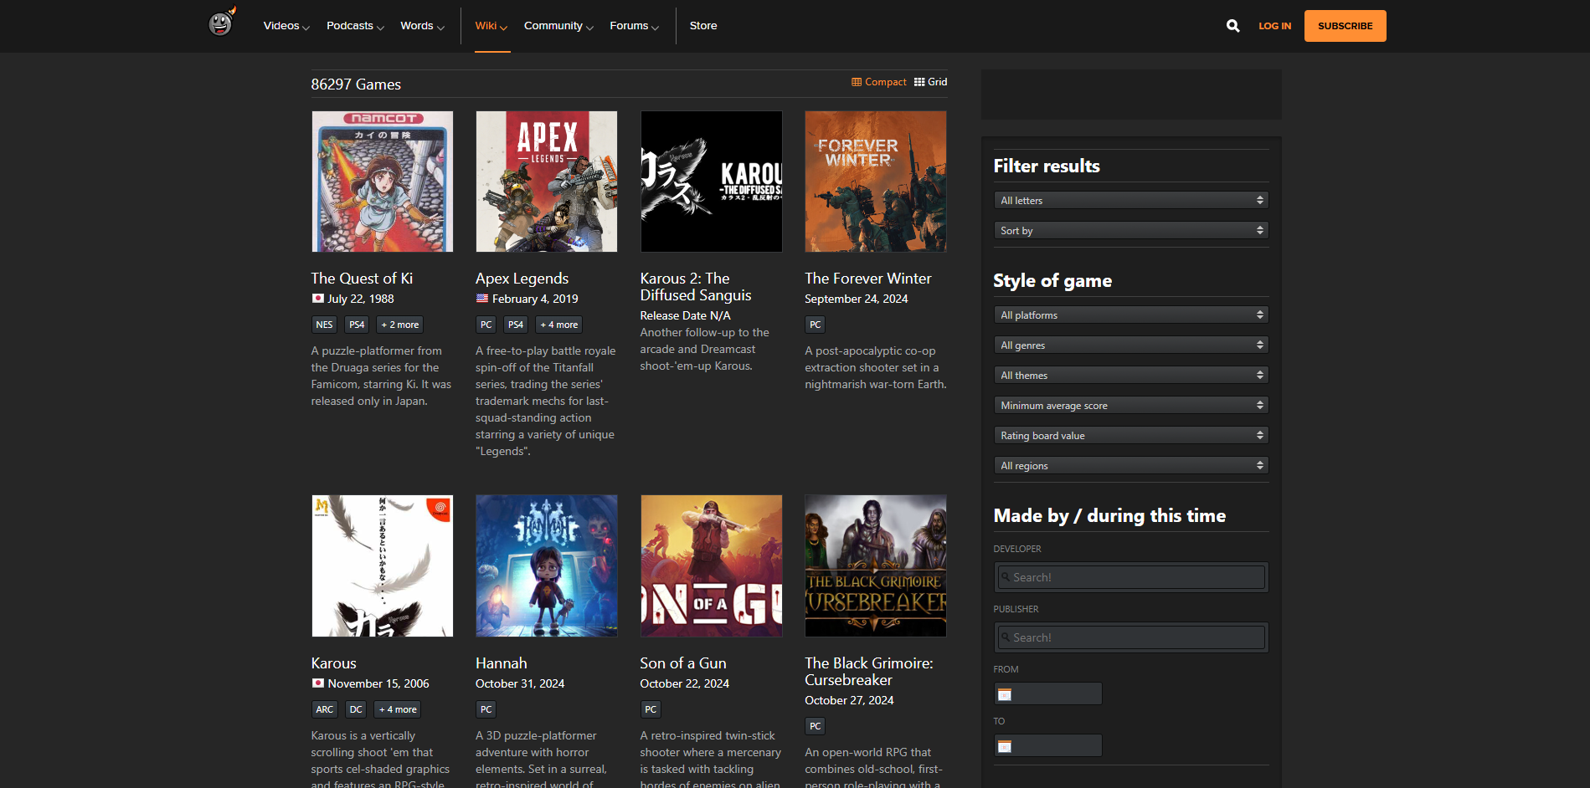Click the SUBSCRIBE button

1345,26
